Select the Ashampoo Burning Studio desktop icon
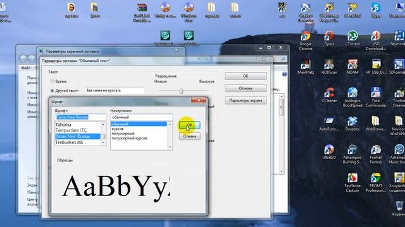 [352, 154]
